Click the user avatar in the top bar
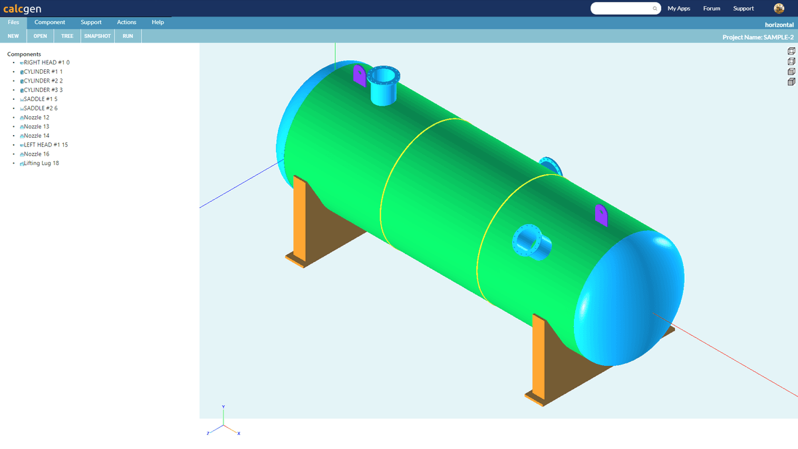This screenshot has width=798, height=449. (x=779, y=9)
